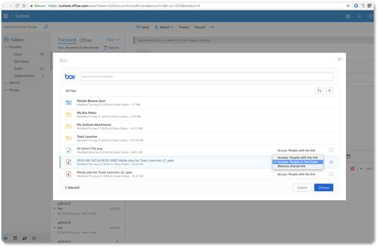Check the box for 03 Select File.png
Viewport: 378px width, 247px height.
click(331, 150)
